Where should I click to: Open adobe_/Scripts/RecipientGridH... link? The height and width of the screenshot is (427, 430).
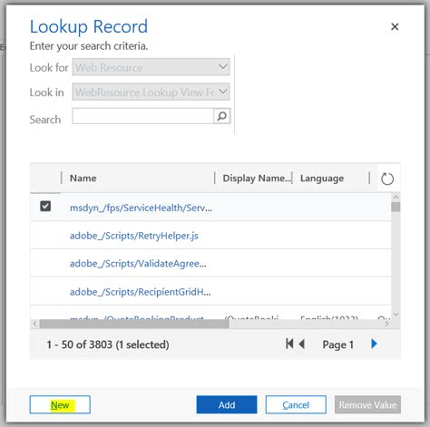click(x=141, y=292)
